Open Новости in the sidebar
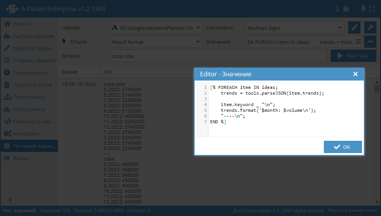381x216 pixels. (23, 24)
